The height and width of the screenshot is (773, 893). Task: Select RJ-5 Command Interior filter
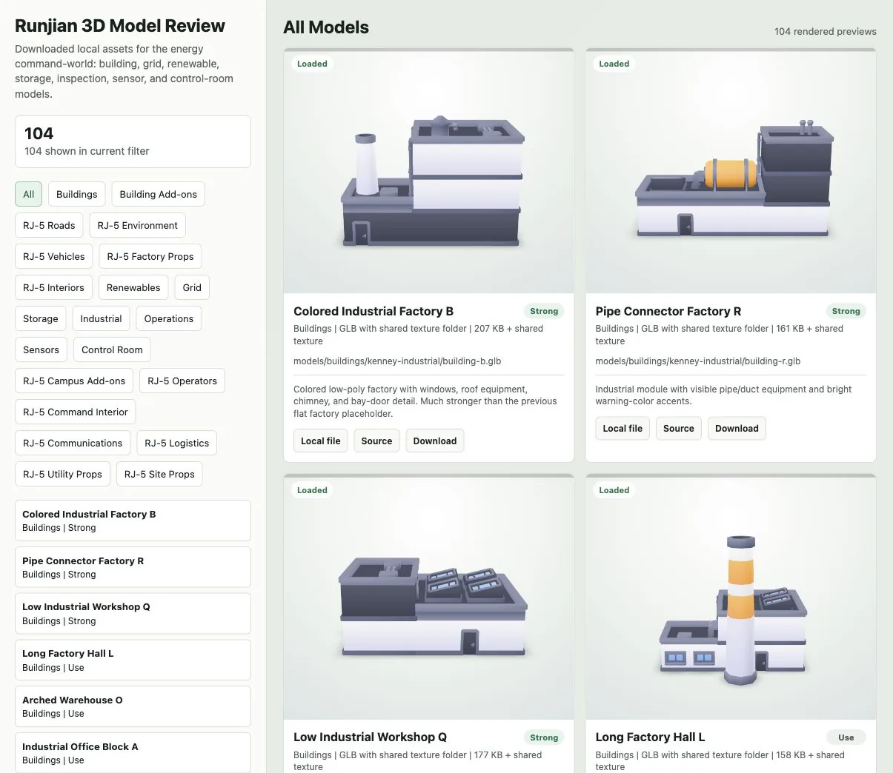(x=76, y=412)
